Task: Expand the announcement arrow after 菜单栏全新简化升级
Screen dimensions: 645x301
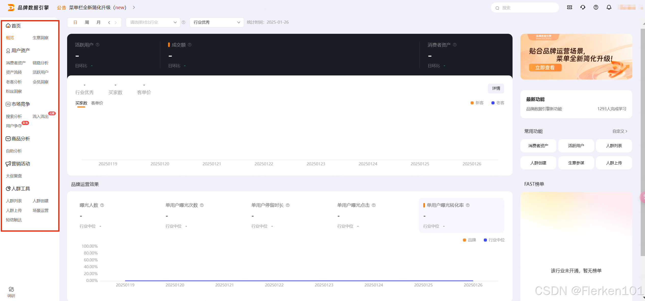Action: 134,8
